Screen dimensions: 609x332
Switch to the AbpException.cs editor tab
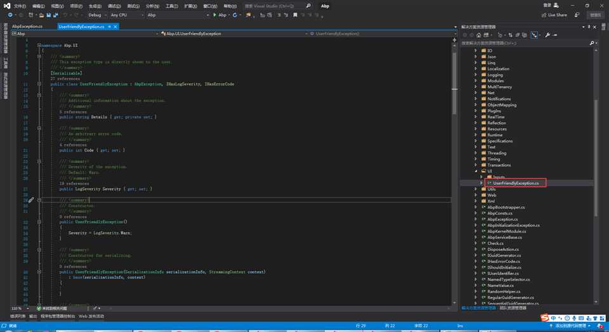(27, 27)
